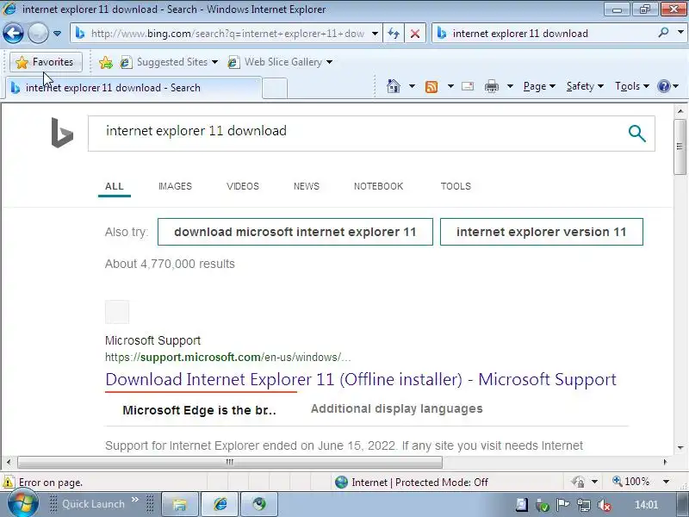Click the Action Center flag tray icon
The width and height of the screenshot is (689, 517).
(x=563, y=505)
